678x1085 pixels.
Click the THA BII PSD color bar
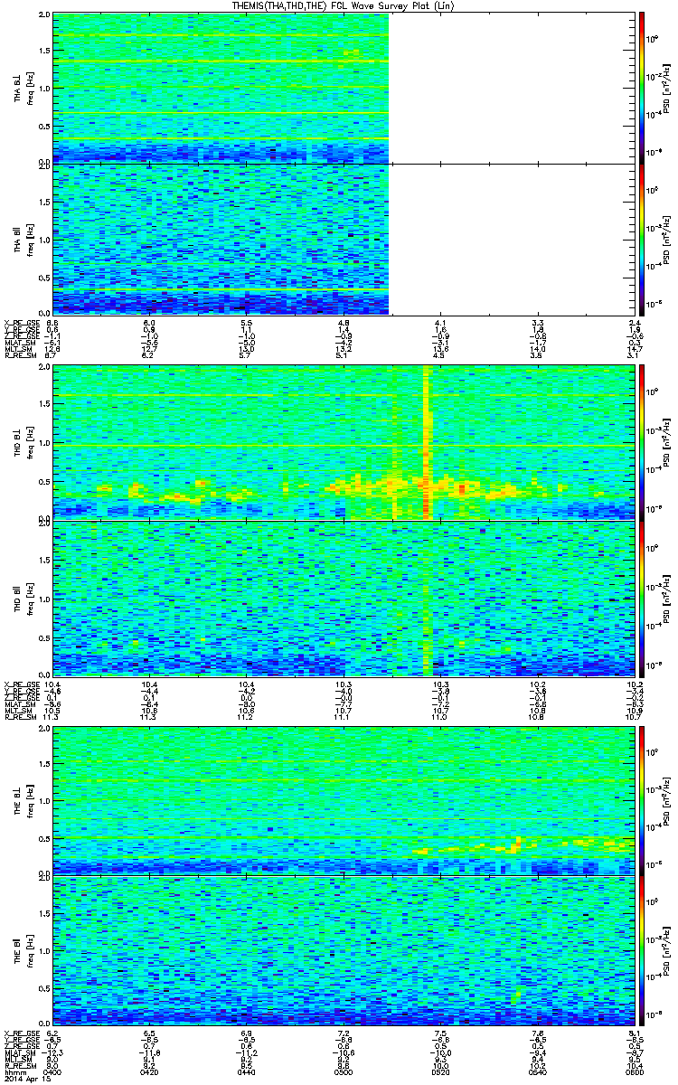[641, 239]
